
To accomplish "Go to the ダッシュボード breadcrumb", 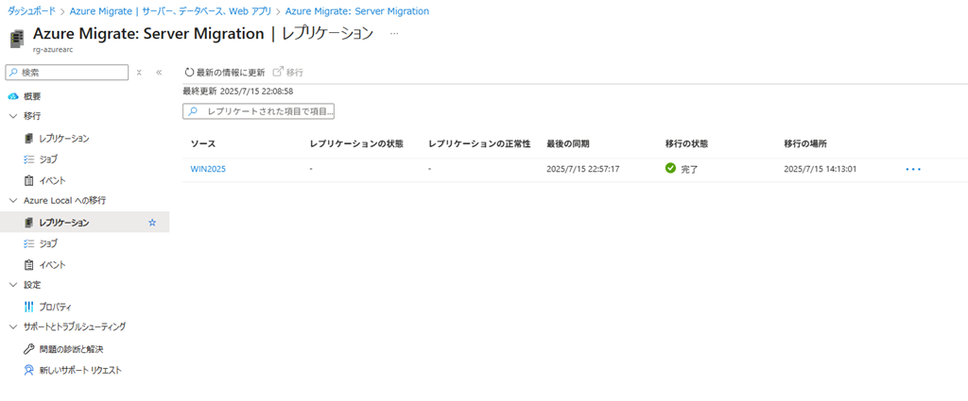I will pyautogui.click(x=31, y=11).
